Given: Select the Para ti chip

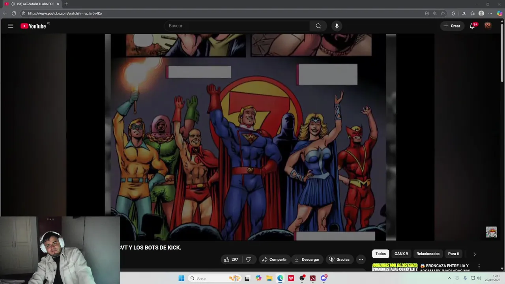Looking at the screenshot, I should [x=454, y=254].
